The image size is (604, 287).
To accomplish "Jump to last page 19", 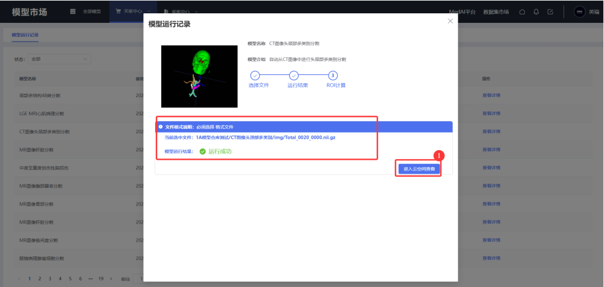I will (x=101, y=279).
